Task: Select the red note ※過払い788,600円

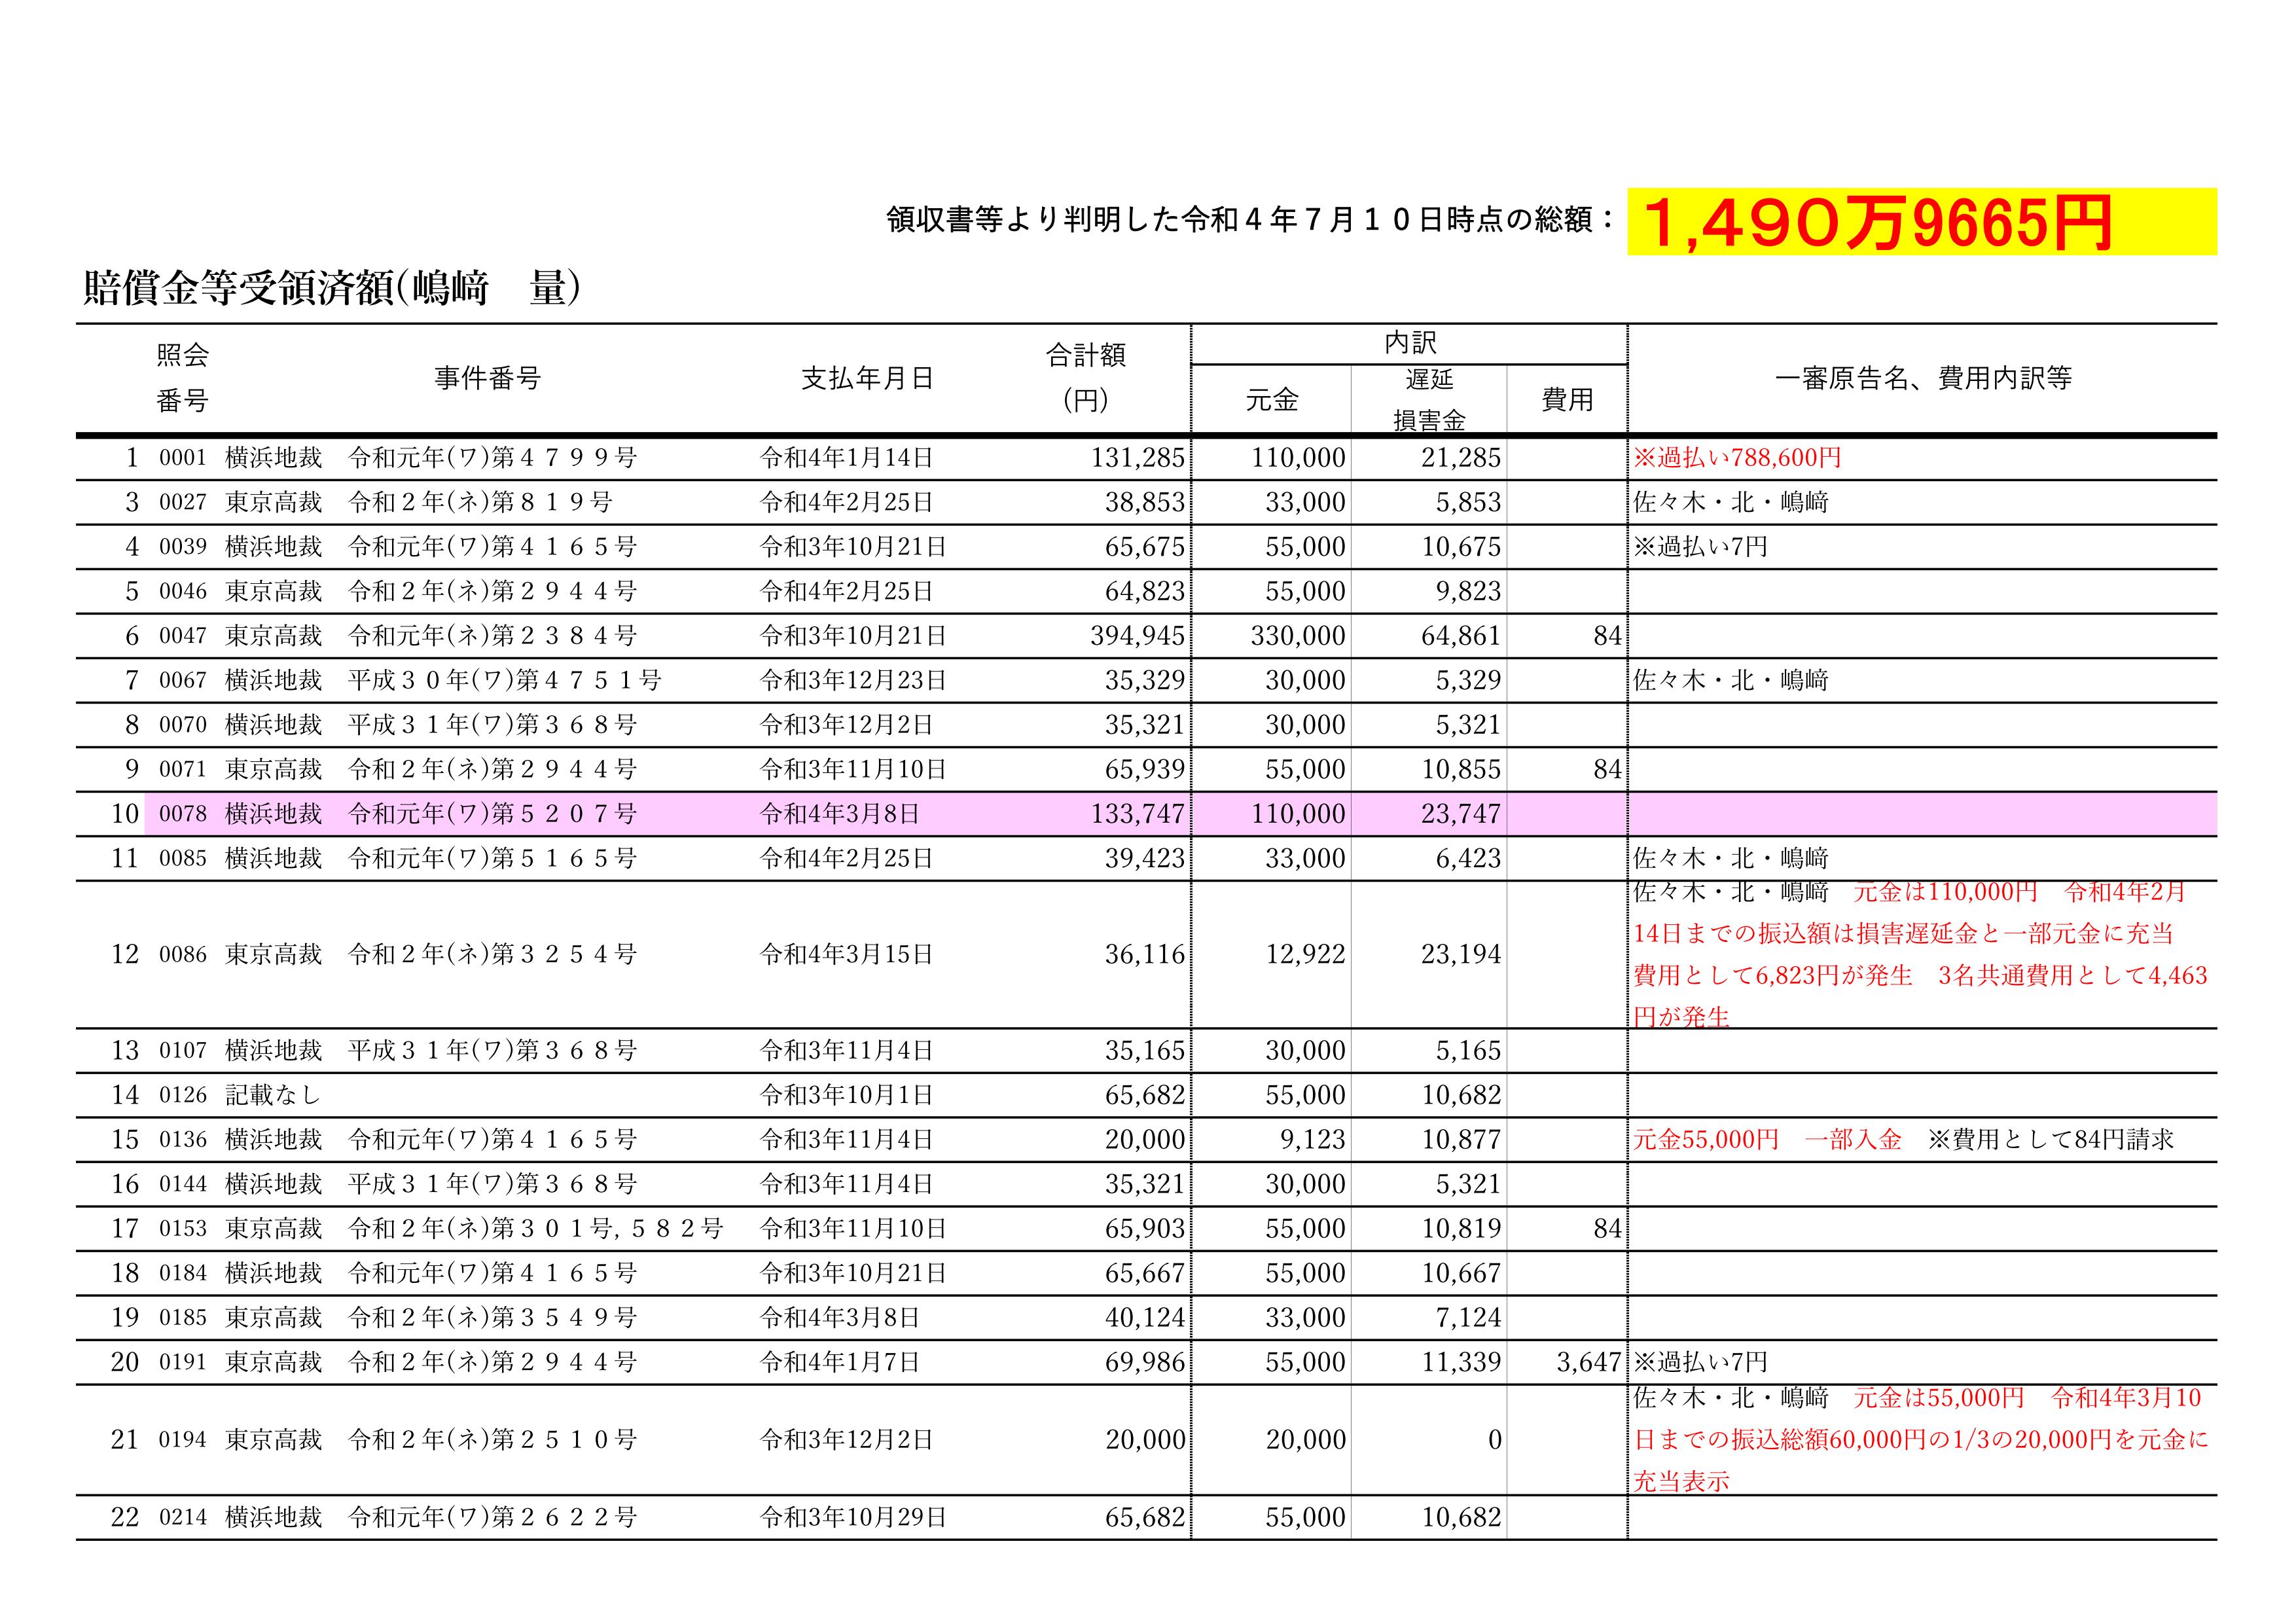Action: 1737,458
